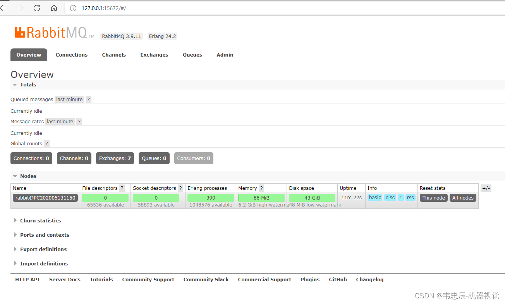505x303 pixels.
Task: Click the Erlang 24.2 version label
Action: click(x=163, y=36)
